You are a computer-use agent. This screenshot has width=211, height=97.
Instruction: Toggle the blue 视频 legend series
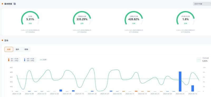[30, 60]
